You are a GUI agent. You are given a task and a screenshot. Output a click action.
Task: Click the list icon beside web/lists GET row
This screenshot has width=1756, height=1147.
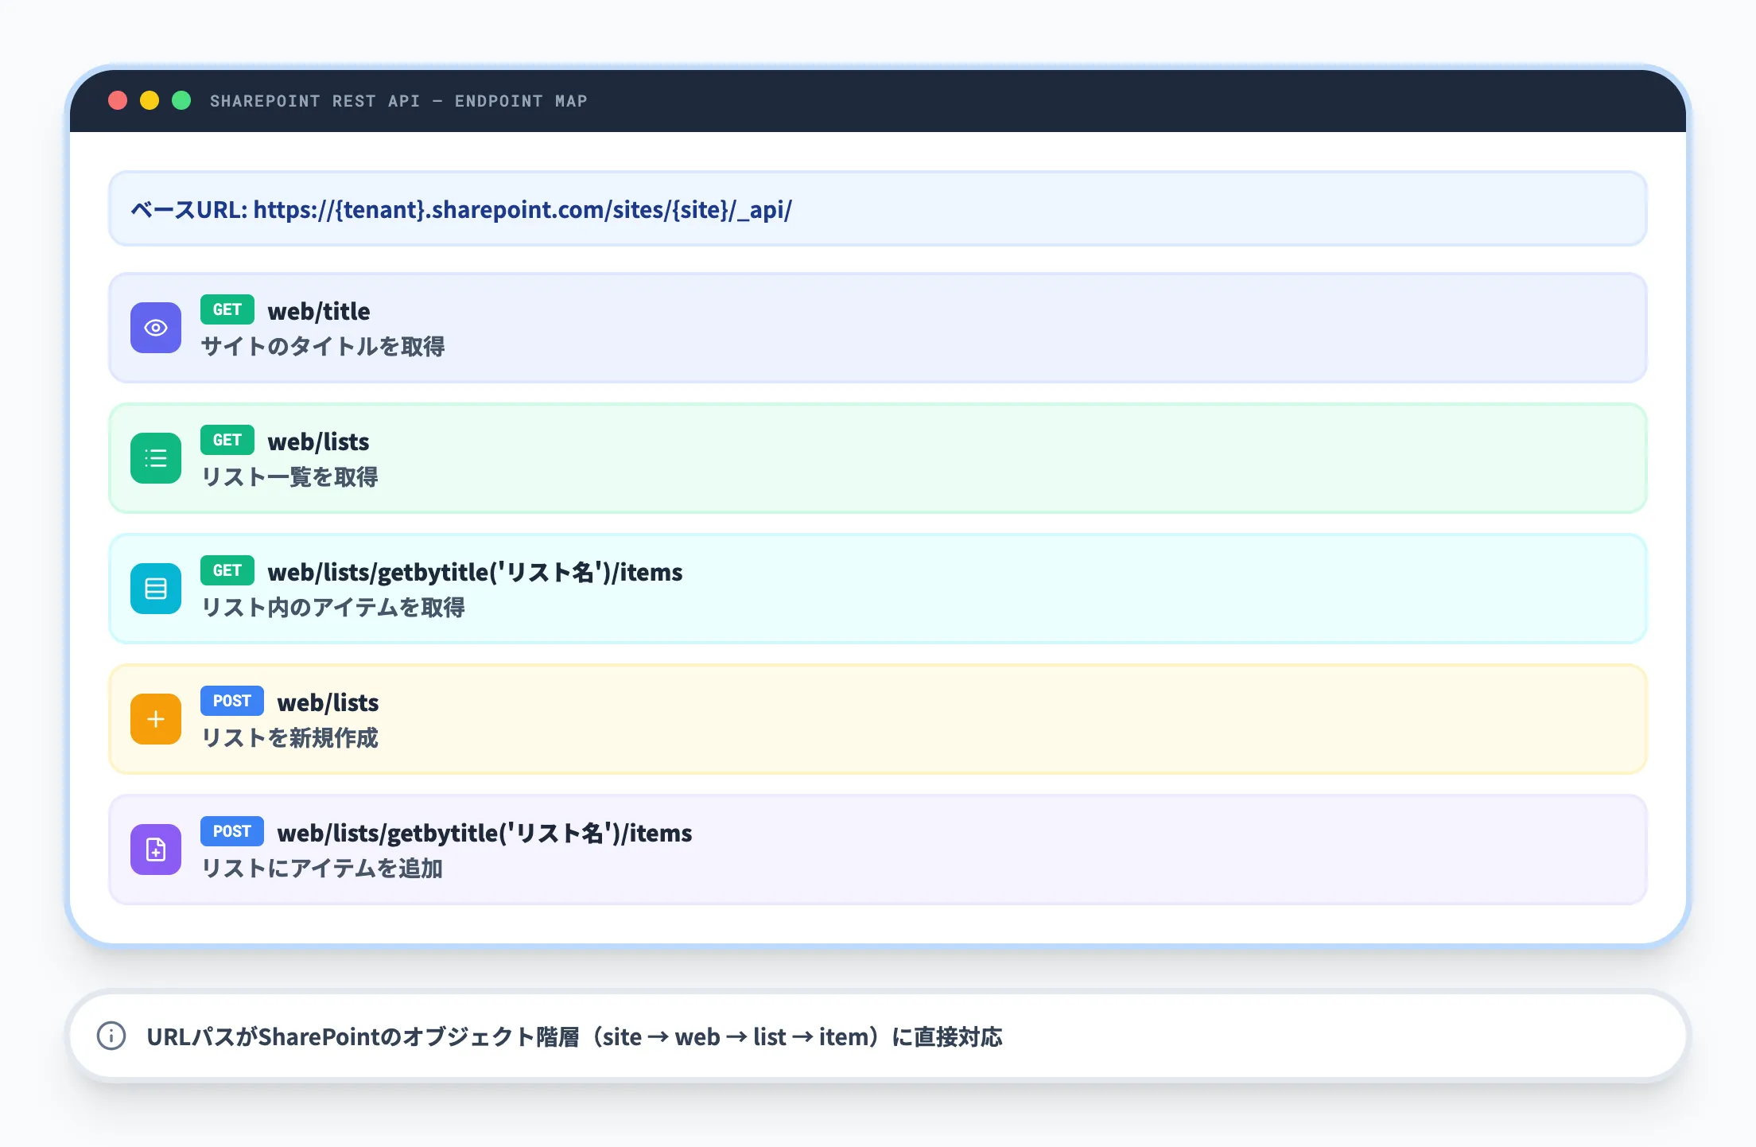pos(156,457)
